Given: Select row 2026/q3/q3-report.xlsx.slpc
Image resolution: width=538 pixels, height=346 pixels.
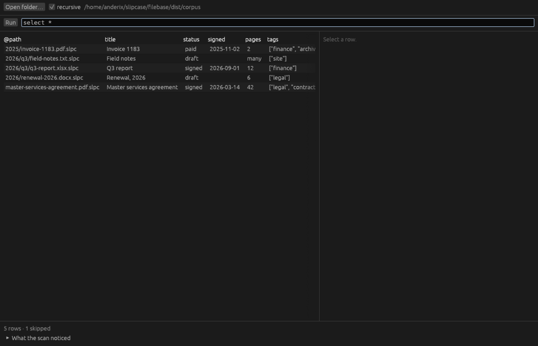Looking at the screenshot, I should pyautogui.click(x=160, y=68).
